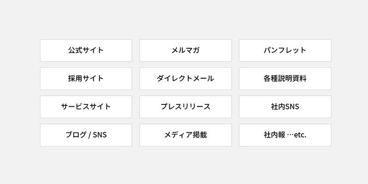The image size is (368, 184).
Task: Select the プレスリリース box
Action: tap(186, 107)
